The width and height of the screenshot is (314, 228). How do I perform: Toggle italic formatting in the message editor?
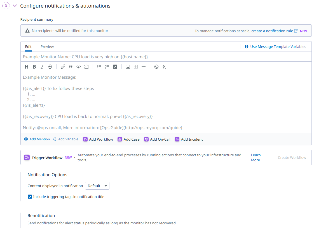coord(42,67)
